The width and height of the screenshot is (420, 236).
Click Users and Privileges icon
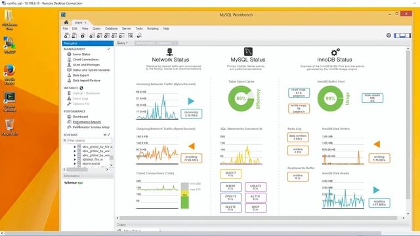[x=69, y=64]
